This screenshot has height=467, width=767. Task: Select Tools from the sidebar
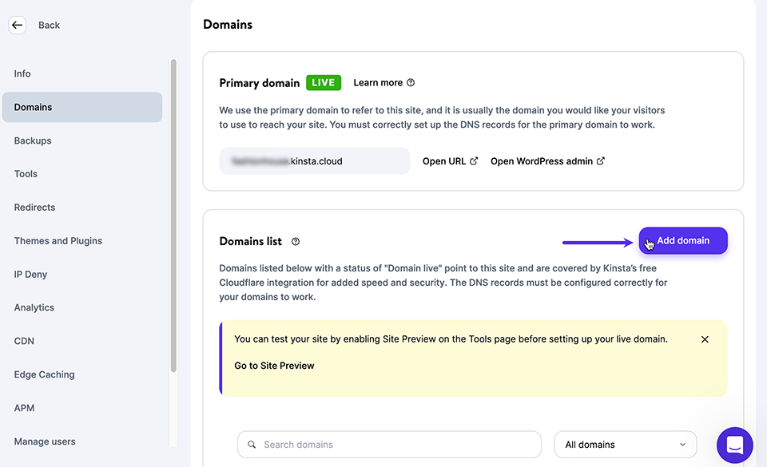26,174
